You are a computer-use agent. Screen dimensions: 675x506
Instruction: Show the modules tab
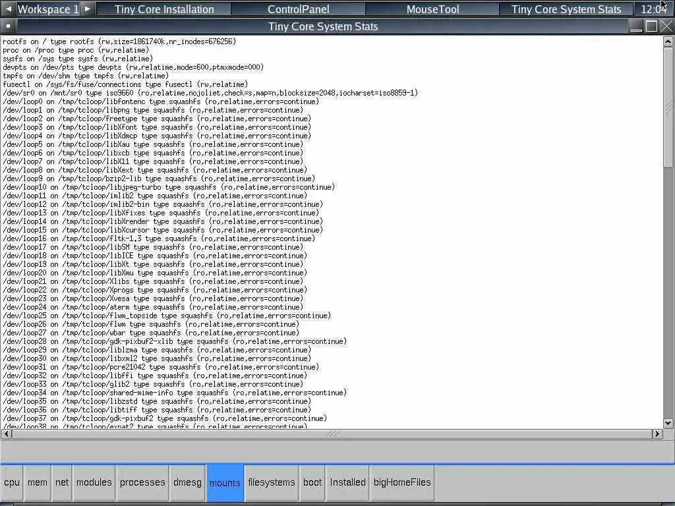pyautogui.click(x=94, y=483)
